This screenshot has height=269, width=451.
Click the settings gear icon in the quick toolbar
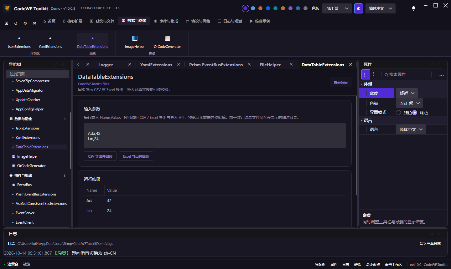25,23
